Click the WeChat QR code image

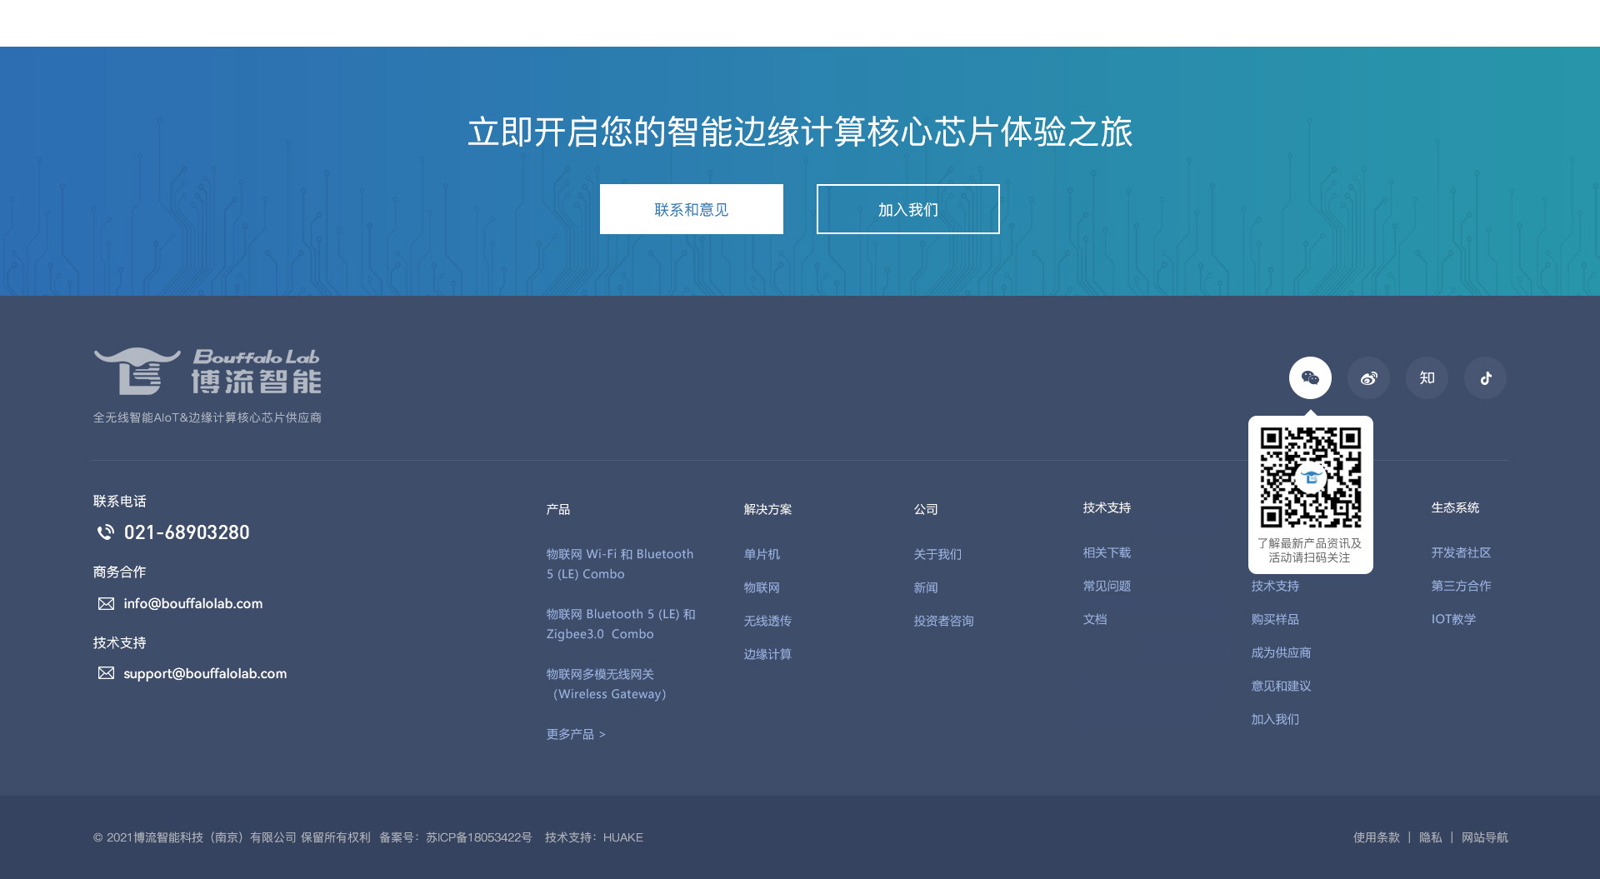click(1310, 477)
